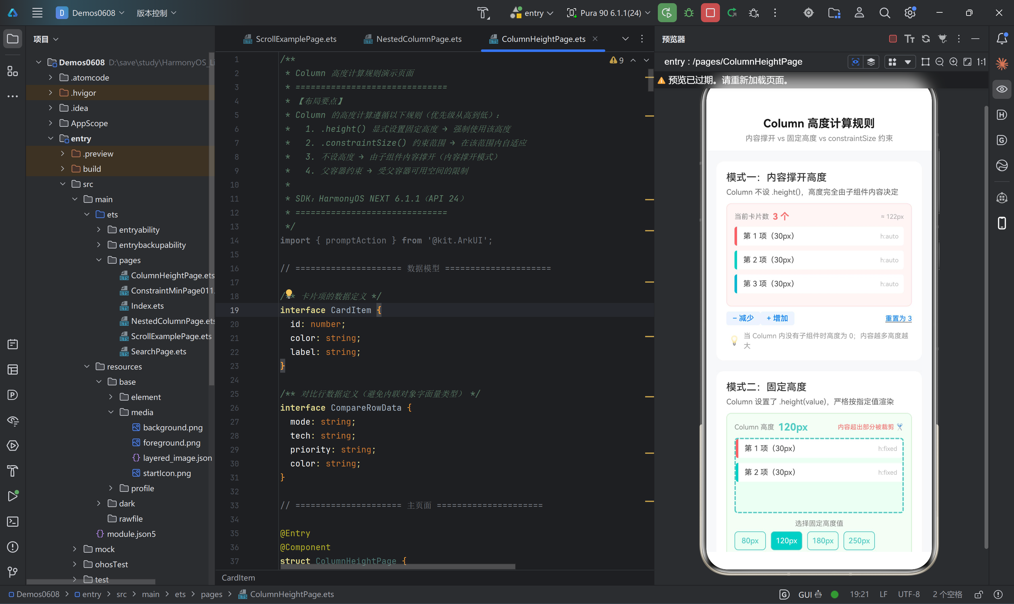Toggle the read-only lock icon in status bar

click(x=979, y=594)
